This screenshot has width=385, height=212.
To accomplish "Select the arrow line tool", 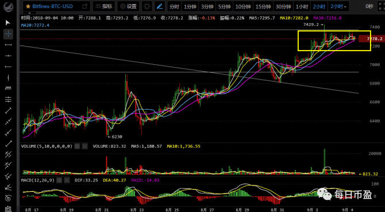I will pyautogui.click(x=8, y=143).
